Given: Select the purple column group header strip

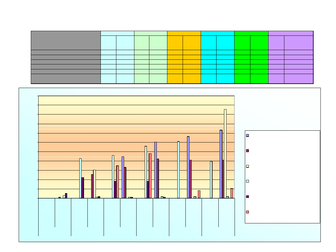Looking at the screenshot, I should pyautogui.click(x=291, y=33).
